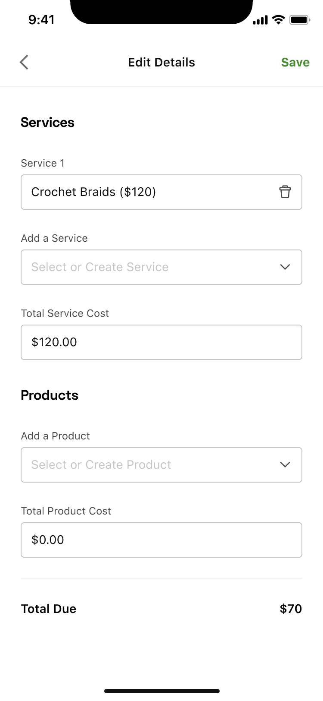Focus the Total Service Cost field
Screen dimensions: 323x701
point(161,342)
